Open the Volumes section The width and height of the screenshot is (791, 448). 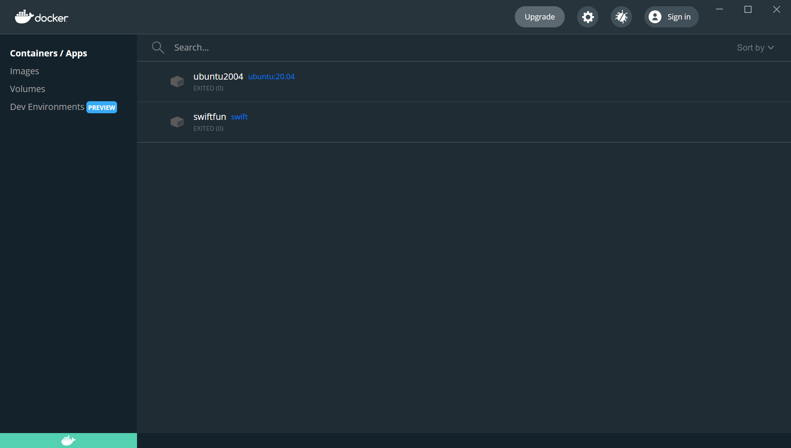[x=27, y=89]
